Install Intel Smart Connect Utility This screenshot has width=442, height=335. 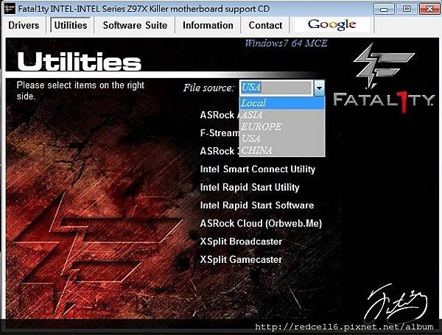(x=258, y=169)
